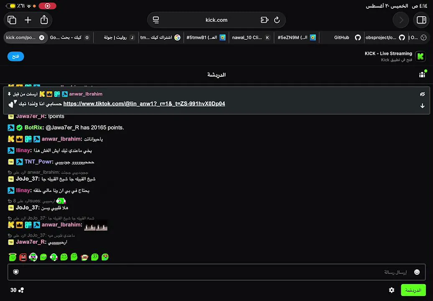Switch to the obsproject/o... tab
Screen dimensions: 433x301
point(385,38)
